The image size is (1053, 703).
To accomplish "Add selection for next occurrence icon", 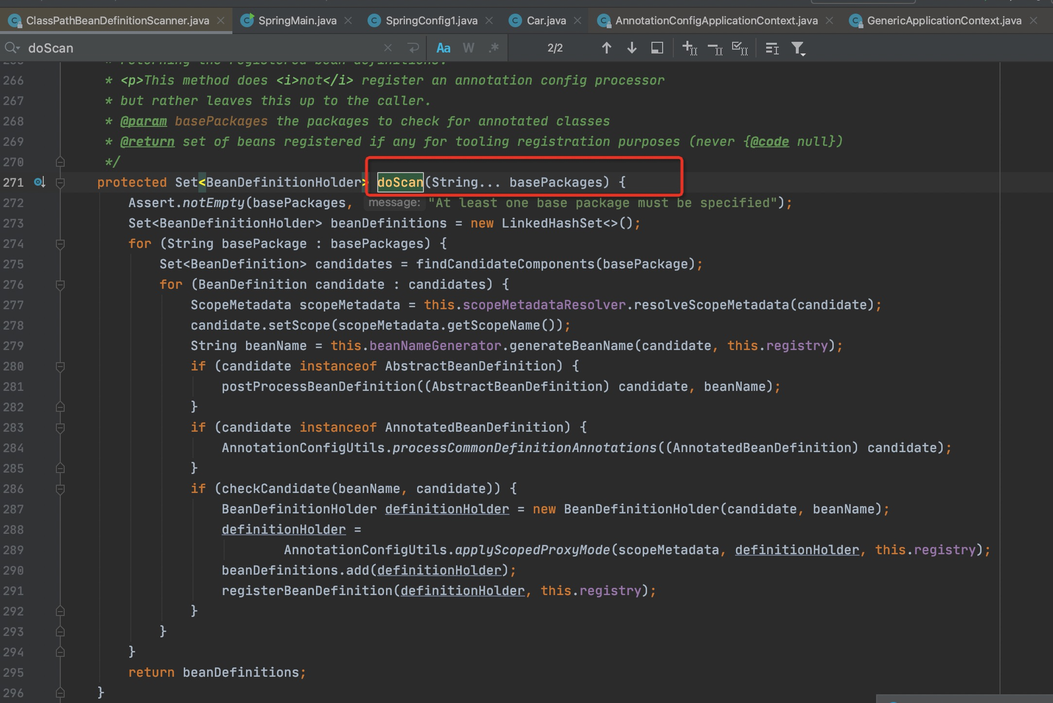I will 690,48.
